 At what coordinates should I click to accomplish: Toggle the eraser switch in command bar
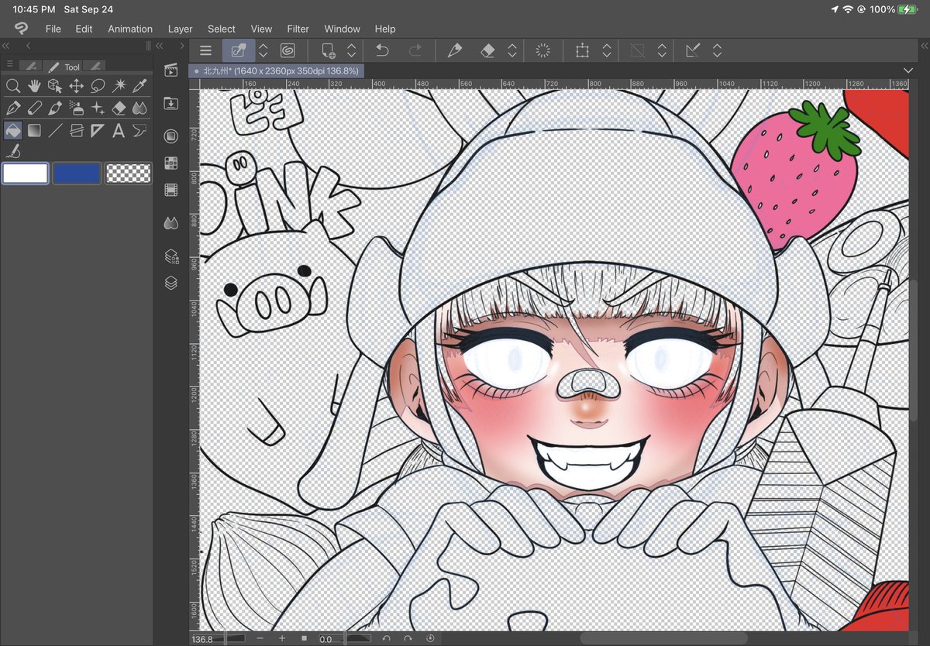(x=487, y=50)
